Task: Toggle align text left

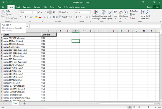Action: coord(45,17)
